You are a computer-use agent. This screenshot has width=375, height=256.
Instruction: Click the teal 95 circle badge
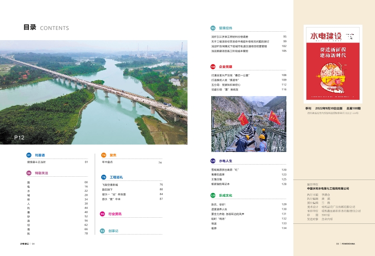tap(213, 28)
